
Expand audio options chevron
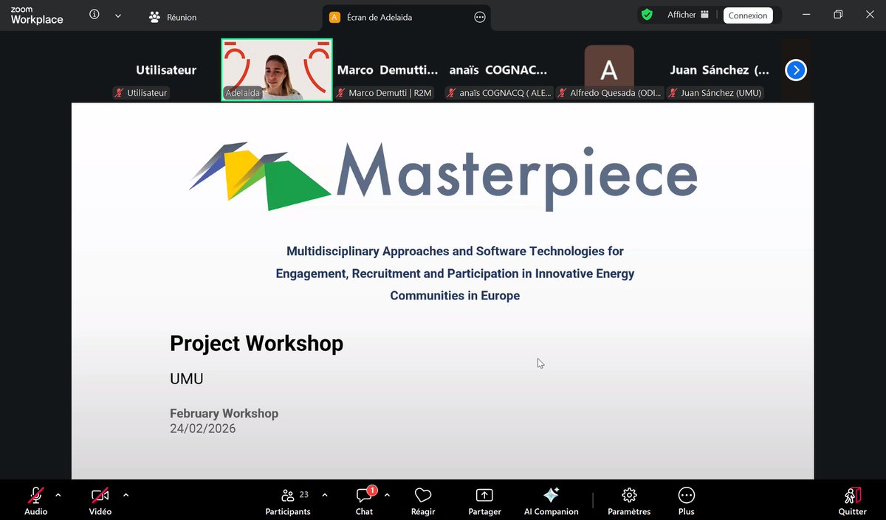click(x=58, y=495)
